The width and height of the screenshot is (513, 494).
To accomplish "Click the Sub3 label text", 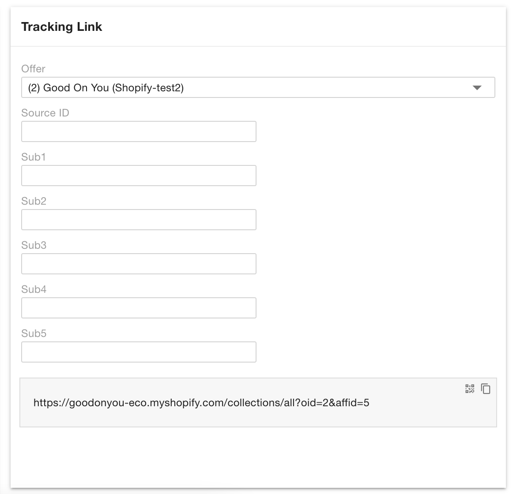I will click(34, 245).
